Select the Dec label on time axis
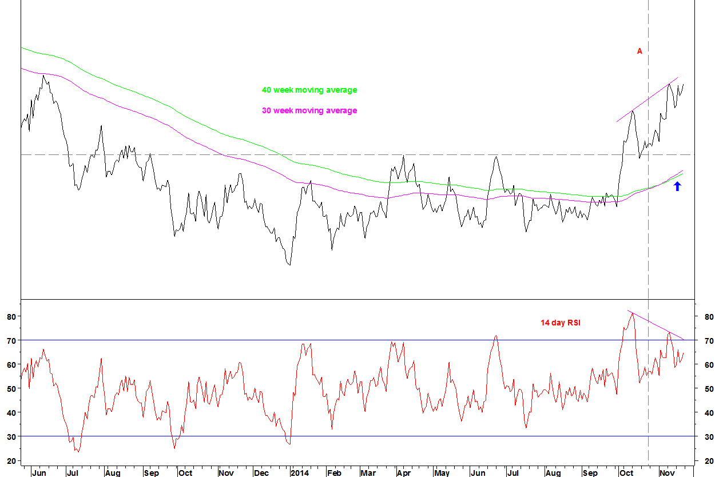This screenshot has height=477, width=715. coord(261,473)
